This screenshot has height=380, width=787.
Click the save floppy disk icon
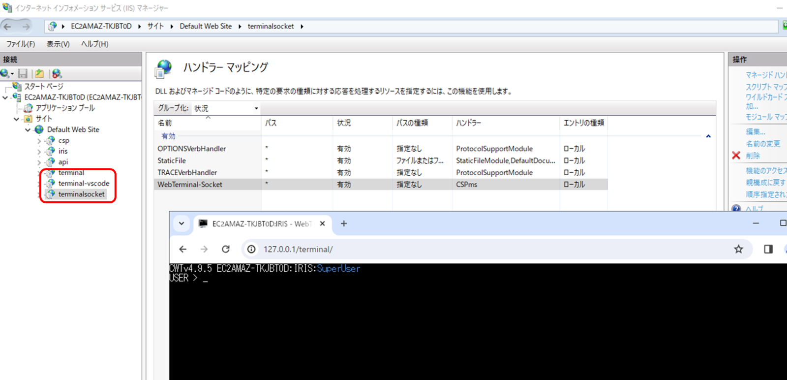23,74
